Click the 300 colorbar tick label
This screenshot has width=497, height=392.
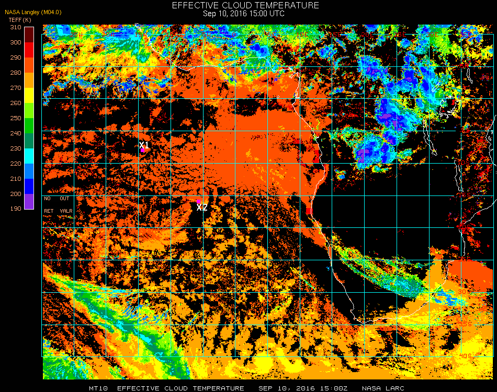point(16,42)
